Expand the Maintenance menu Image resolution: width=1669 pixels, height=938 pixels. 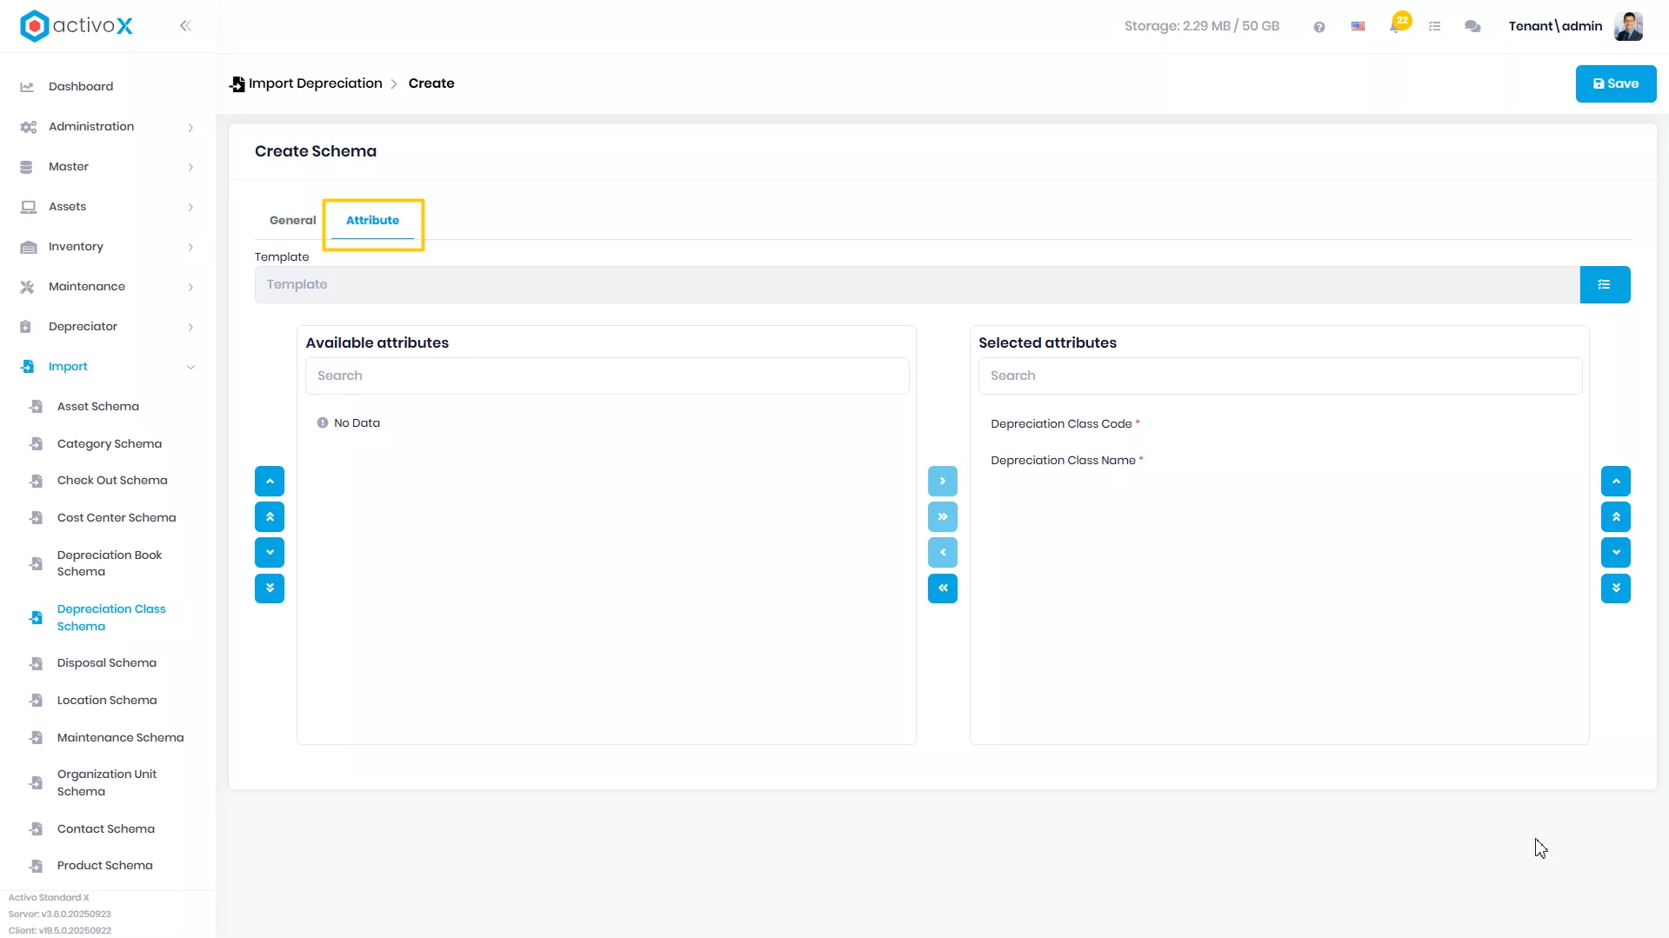pyautogui.click(x=108, y=287)
